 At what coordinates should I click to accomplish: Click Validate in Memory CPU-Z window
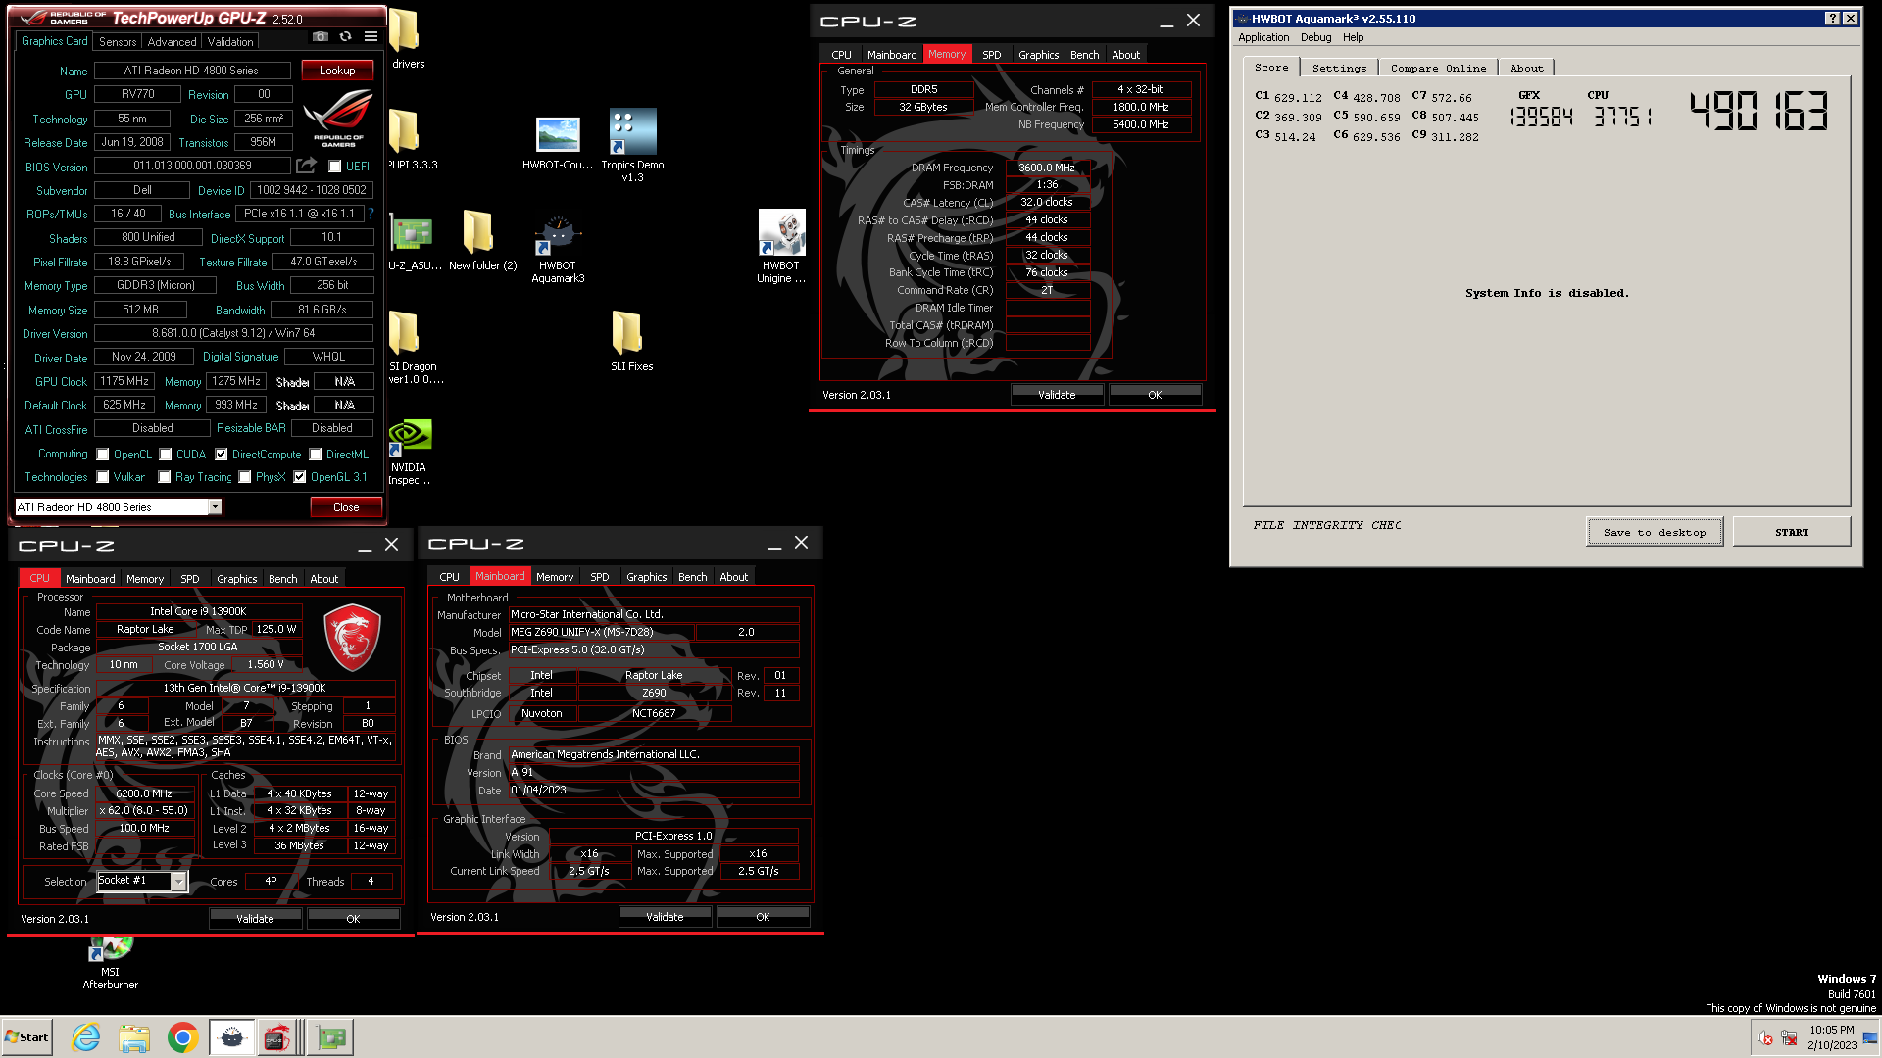click(1057, 395)
